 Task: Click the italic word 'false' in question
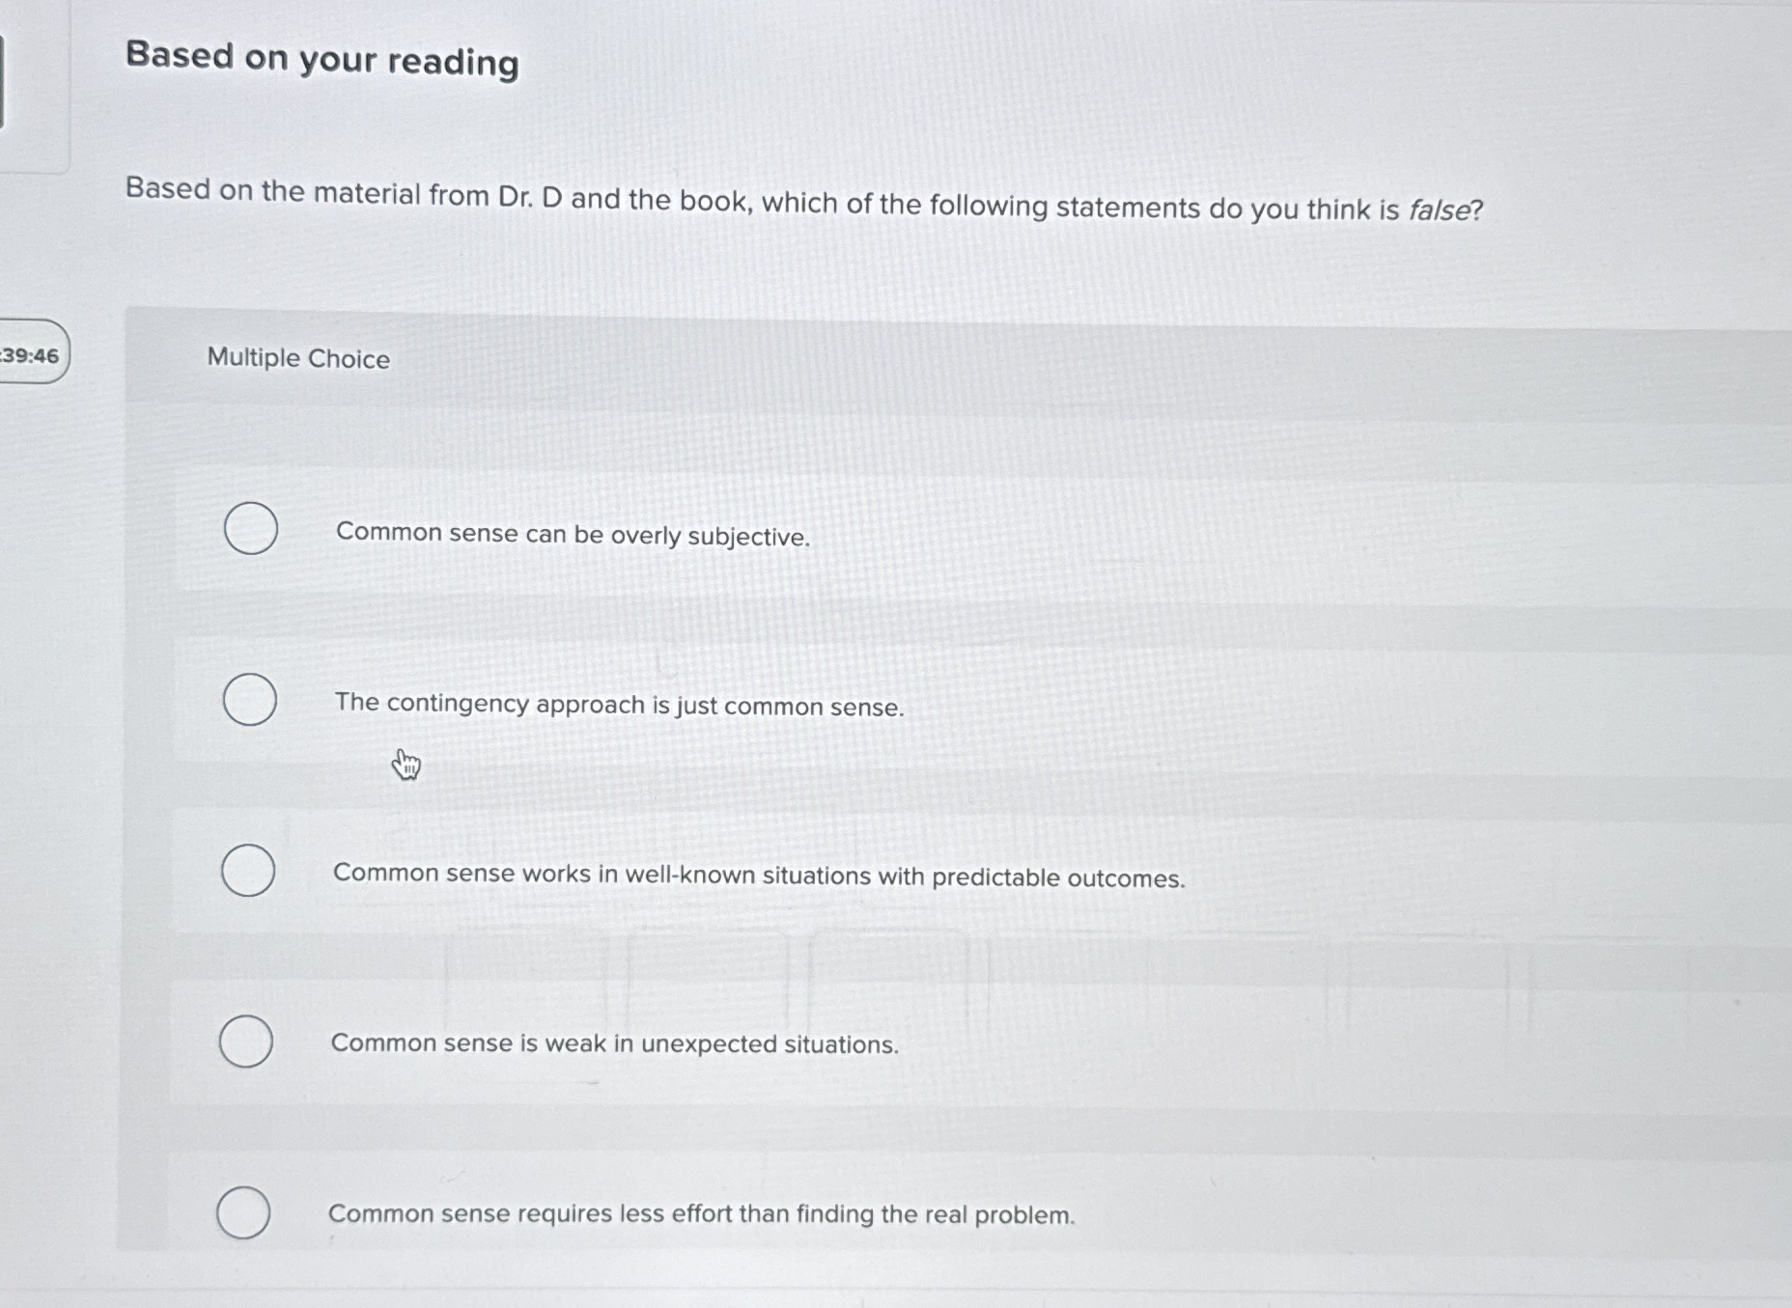point(1440,209)
